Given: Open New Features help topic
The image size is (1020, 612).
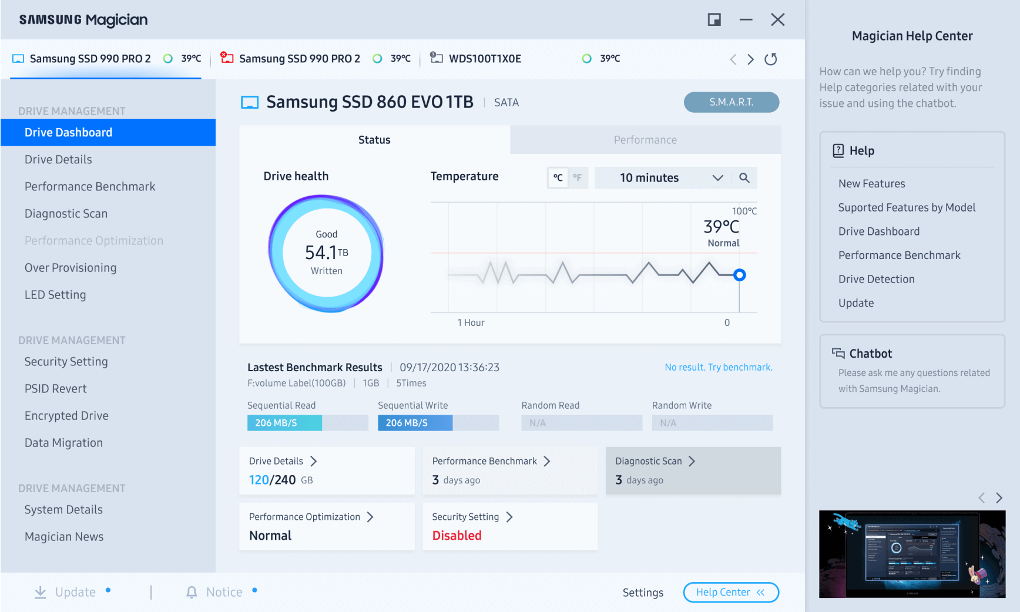Looking at the screenshot, I should (x=872, y=184).
